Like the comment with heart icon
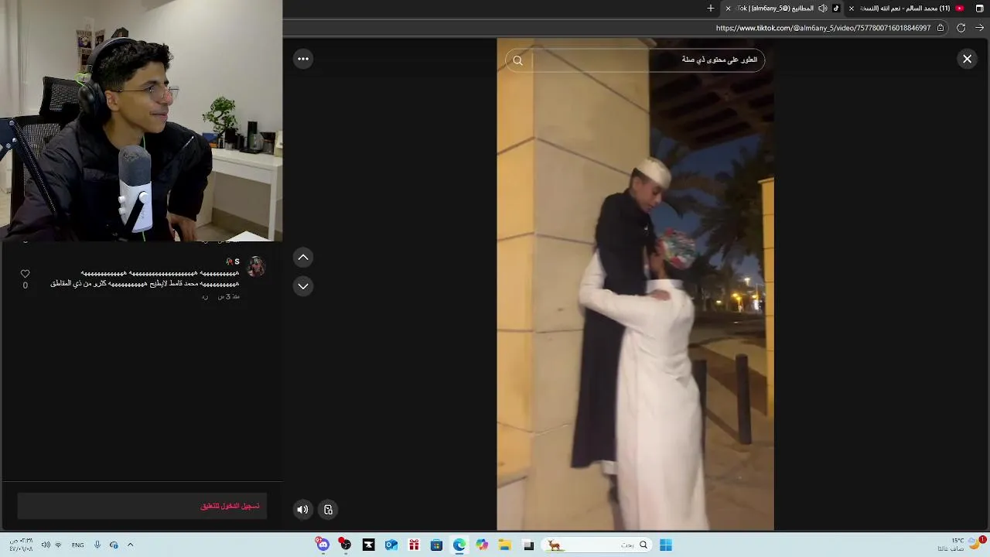990x557 pixels. pyautogui.click(x=25, y=274)
